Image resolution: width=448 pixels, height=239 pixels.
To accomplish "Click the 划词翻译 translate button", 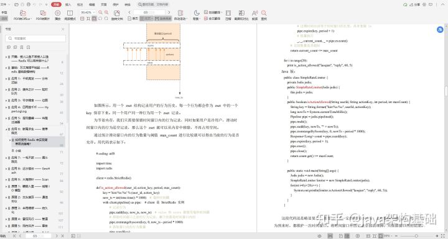I will 213,12.
